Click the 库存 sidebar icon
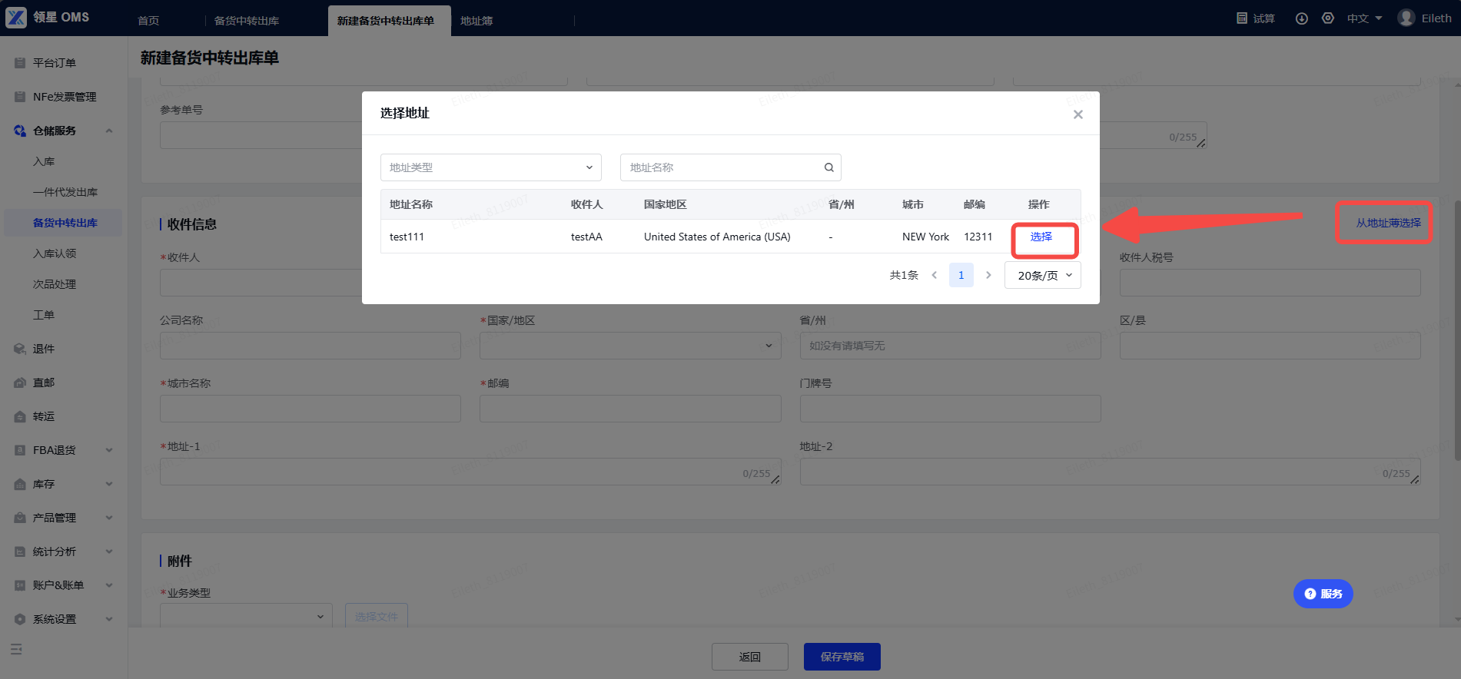The height and width of the screenshot is (679, 1461). tap(20, 484)
